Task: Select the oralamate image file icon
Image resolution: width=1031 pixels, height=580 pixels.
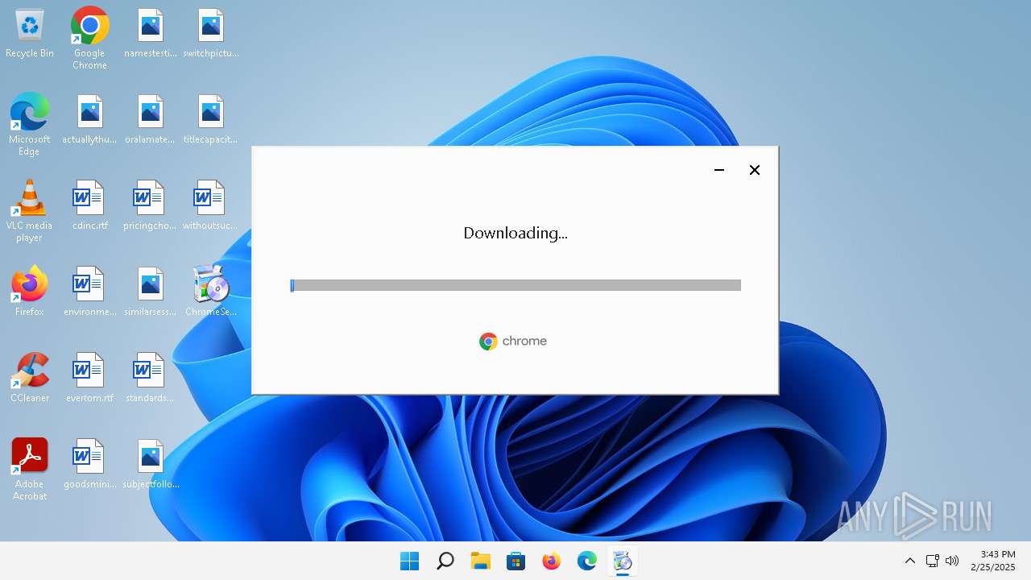Action: coord(151,120)
